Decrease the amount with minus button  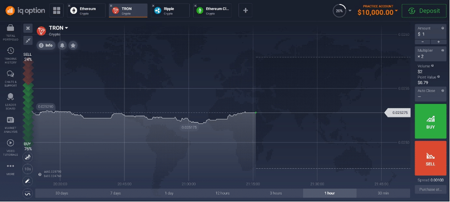click(x=423, y=42)
